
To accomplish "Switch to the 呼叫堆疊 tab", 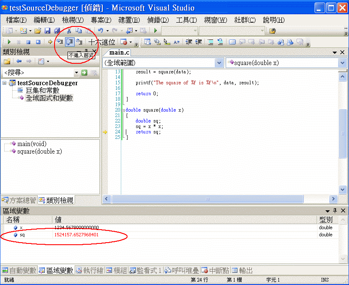I will point(182,271).
